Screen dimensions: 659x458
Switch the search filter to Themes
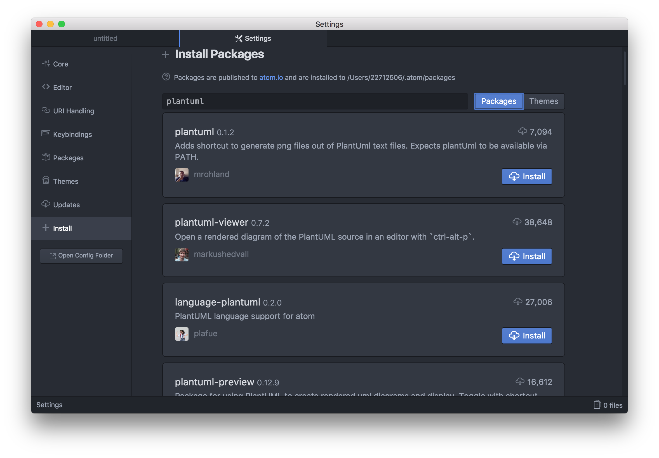pos(544,101)
